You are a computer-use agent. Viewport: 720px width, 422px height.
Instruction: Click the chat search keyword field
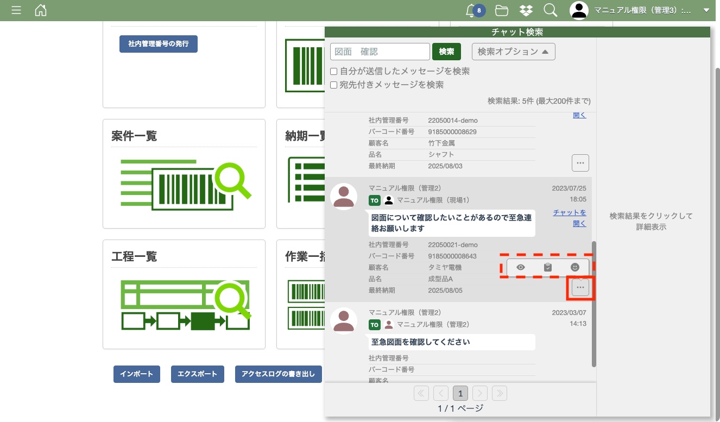[380, 52]
